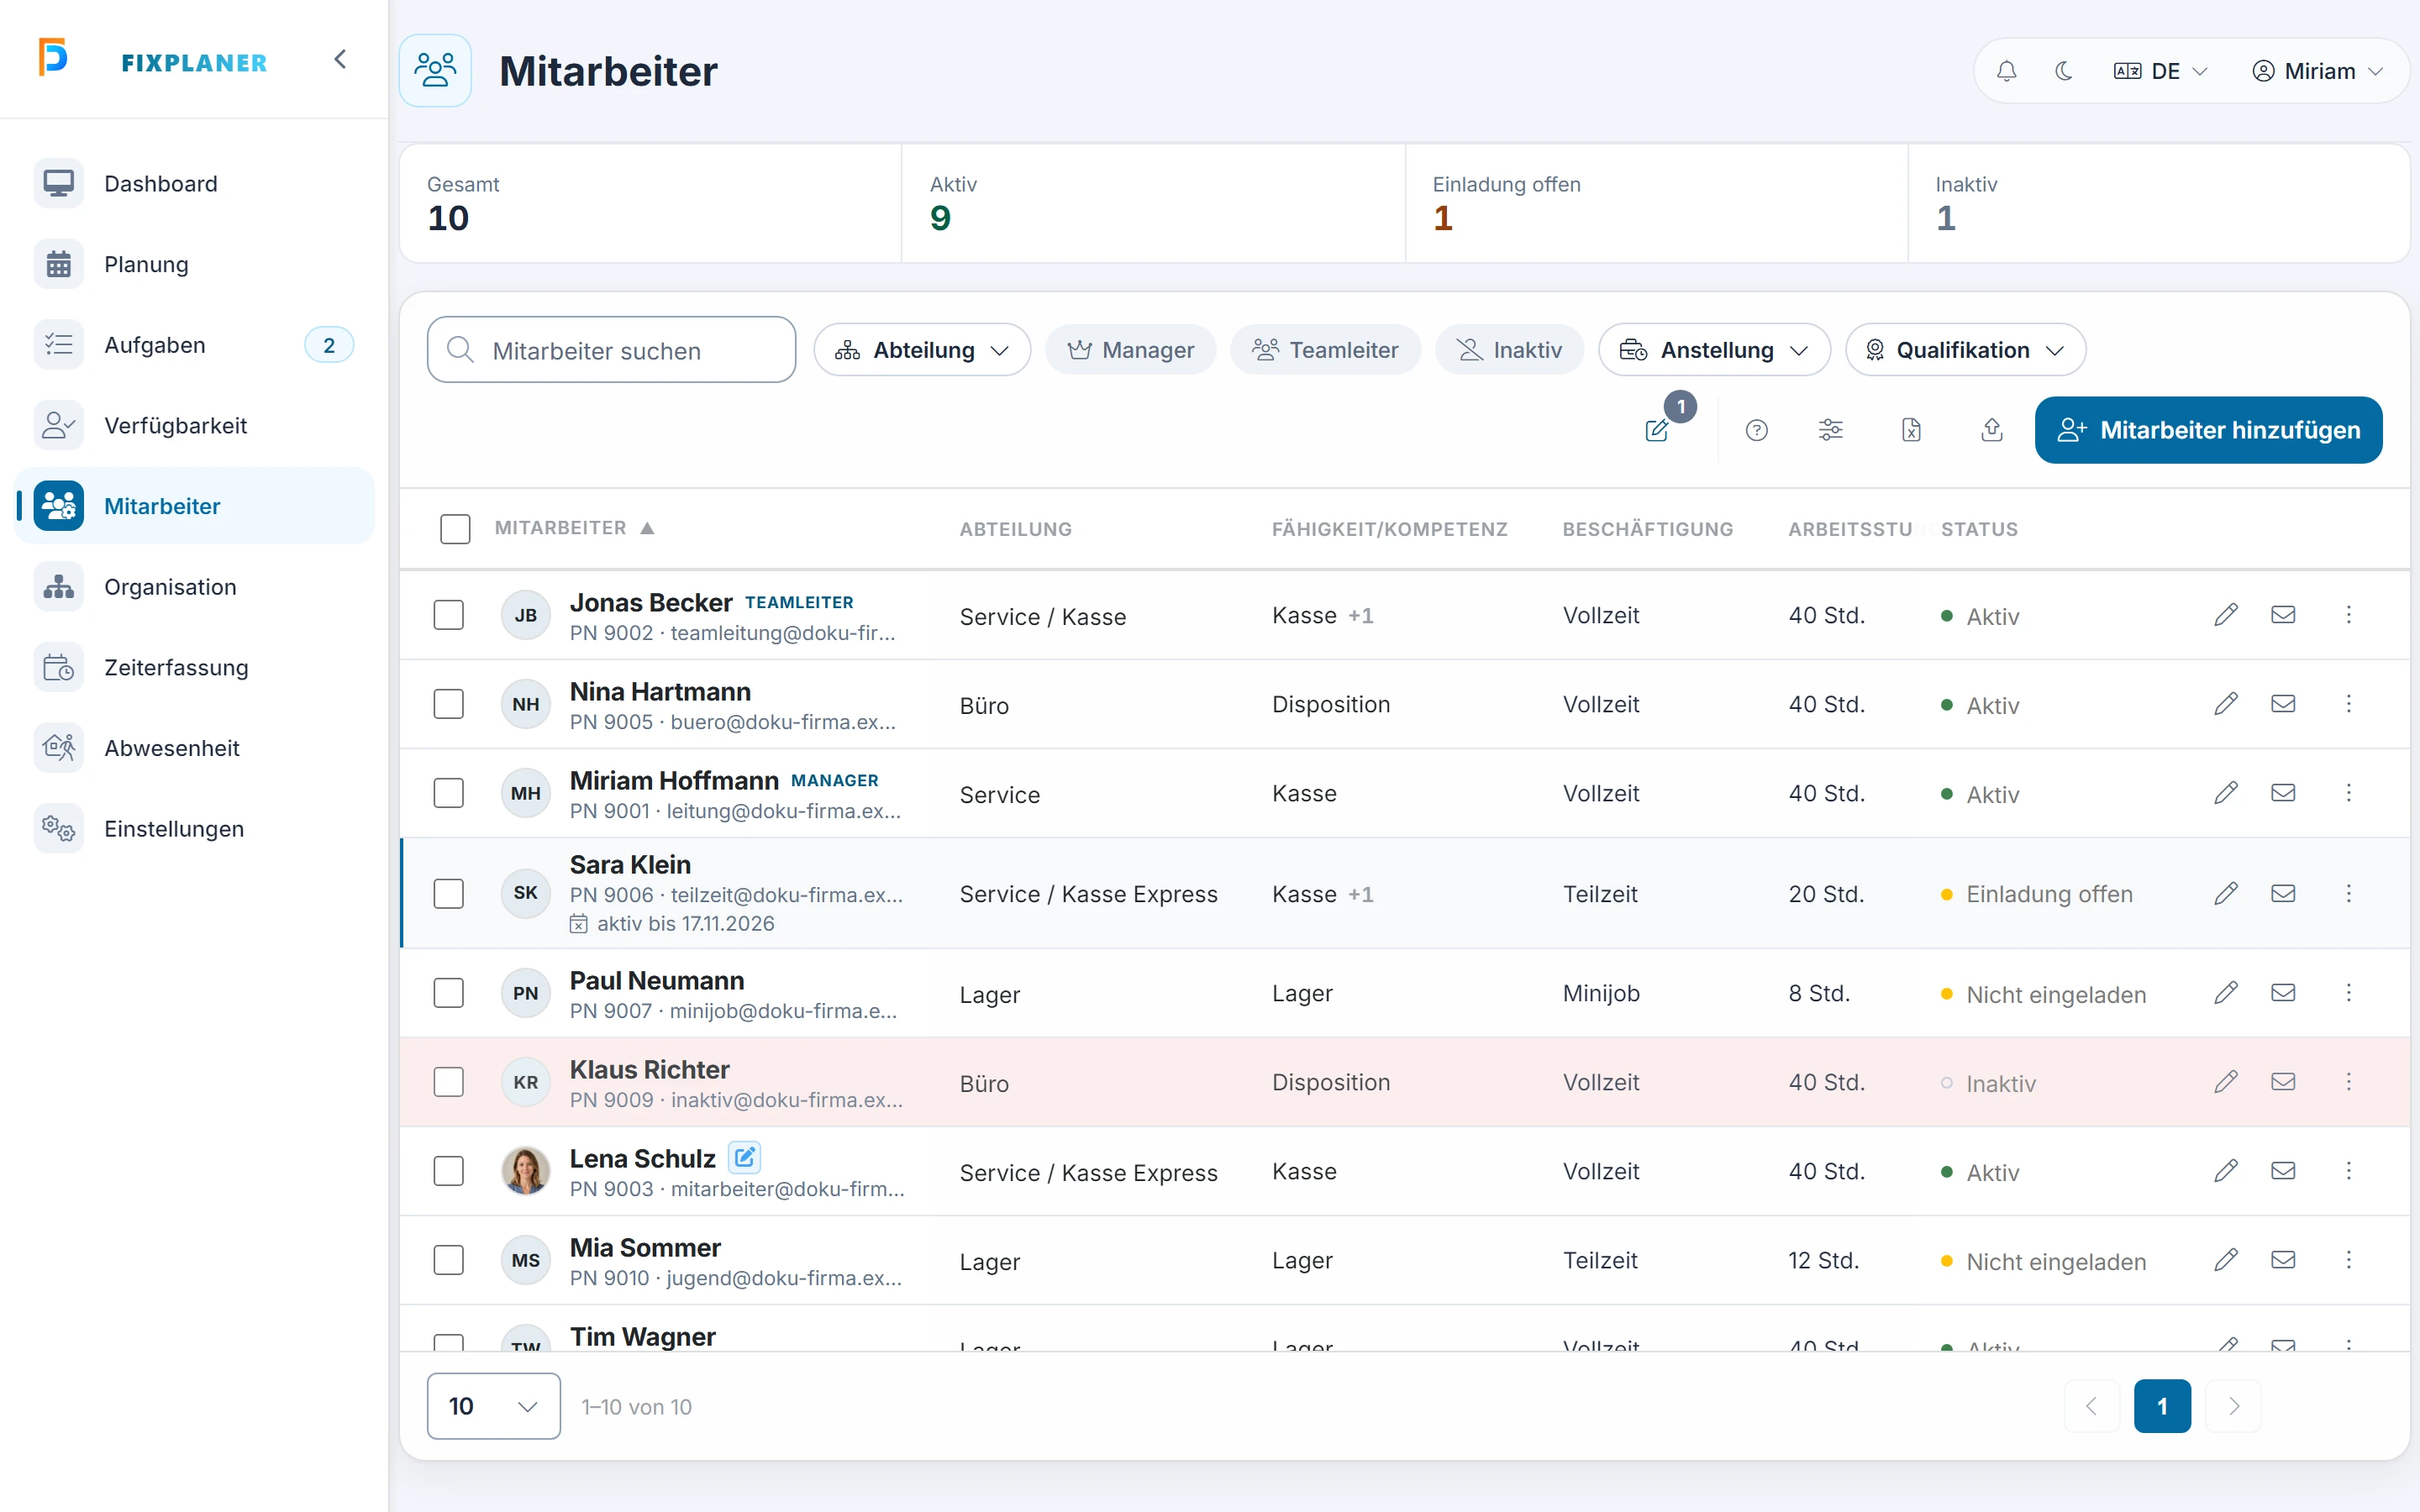Open the Abteilung filter dropdown
2420x1512 pixels.
922,350
